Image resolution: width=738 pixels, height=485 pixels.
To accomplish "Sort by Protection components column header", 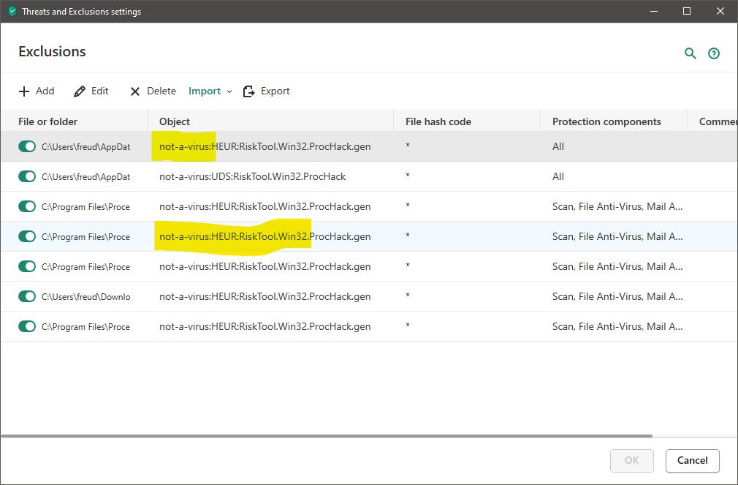I will (x=606, y=121).
